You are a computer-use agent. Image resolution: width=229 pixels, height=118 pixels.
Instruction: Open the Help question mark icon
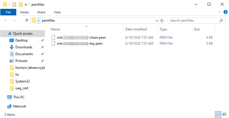[225, 12]
